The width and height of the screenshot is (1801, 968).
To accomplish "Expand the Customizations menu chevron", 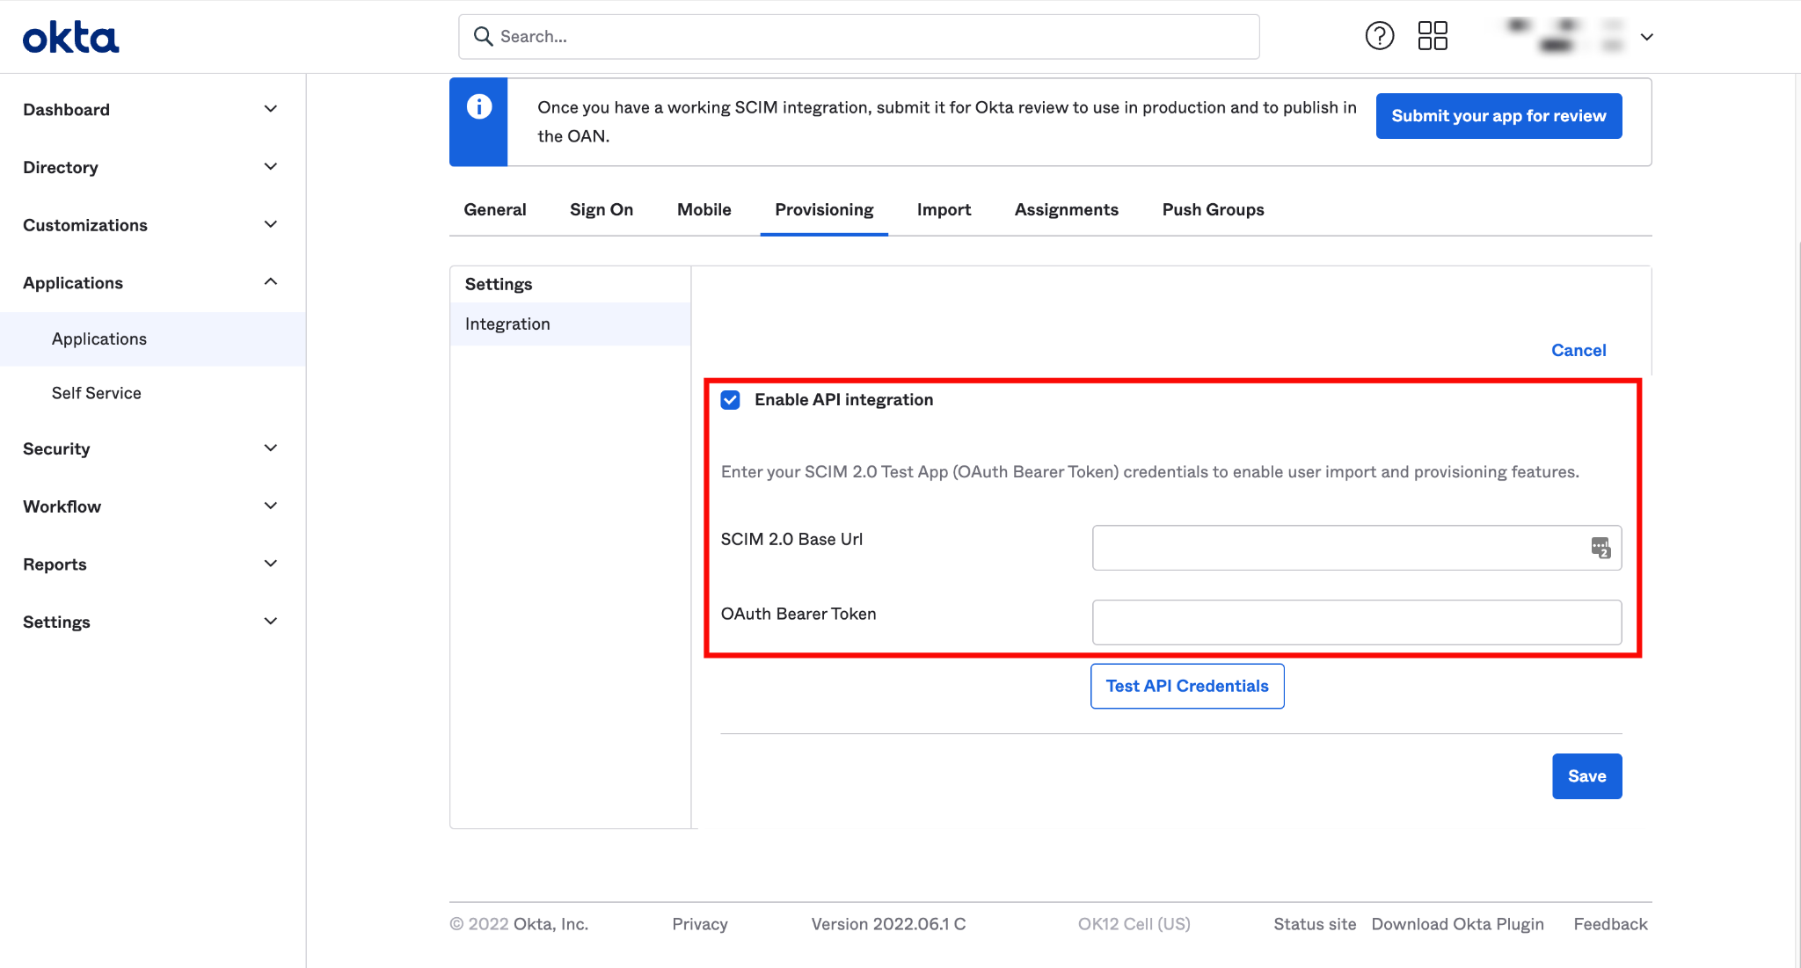I will 271,225.
